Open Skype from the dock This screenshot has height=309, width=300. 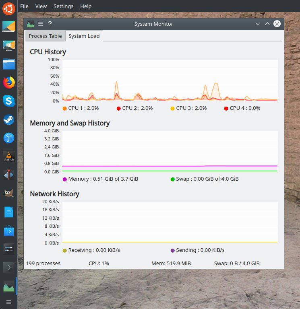click(9, 101)
